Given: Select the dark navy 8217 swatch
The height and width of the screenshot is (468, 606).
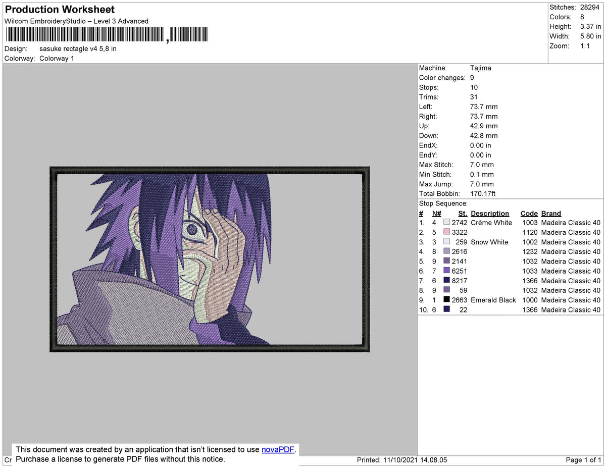Looking at the screenshot, I should pos(447,280).
